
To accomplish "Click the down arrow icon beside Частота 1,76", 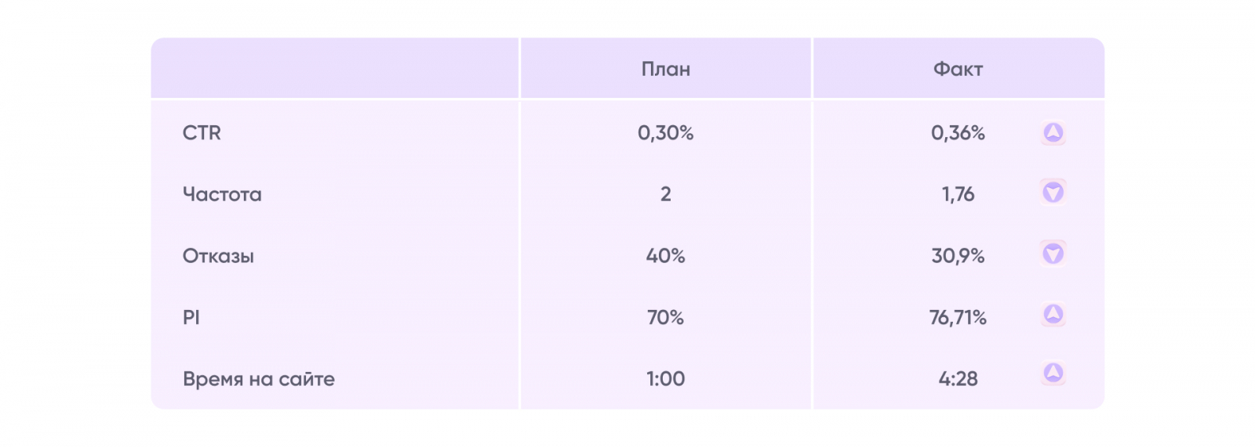I will [x=1053, y=192].
